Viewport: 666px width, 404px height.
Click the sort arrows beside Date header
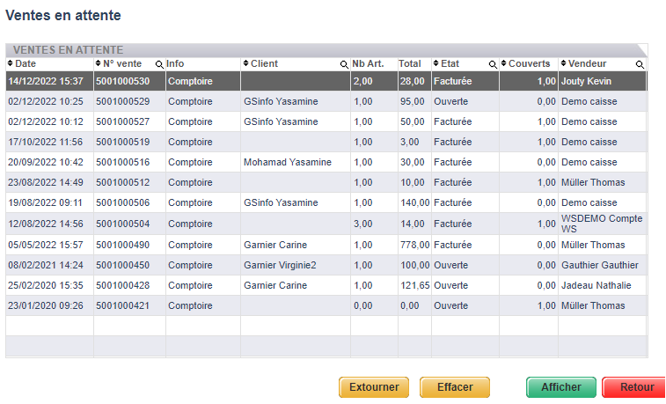click(11, 64)
